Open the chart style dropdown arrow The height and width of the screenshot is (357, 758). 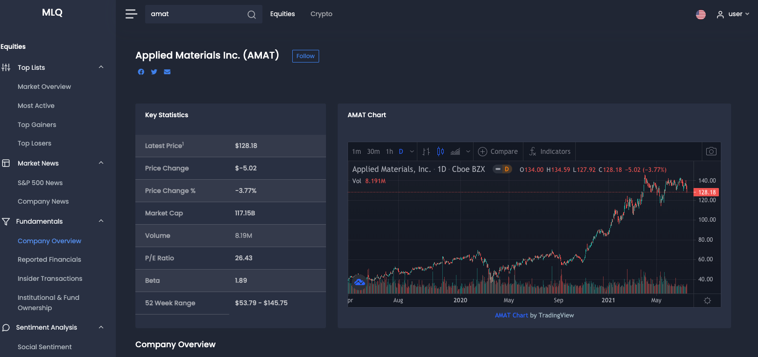pos(468,151)
